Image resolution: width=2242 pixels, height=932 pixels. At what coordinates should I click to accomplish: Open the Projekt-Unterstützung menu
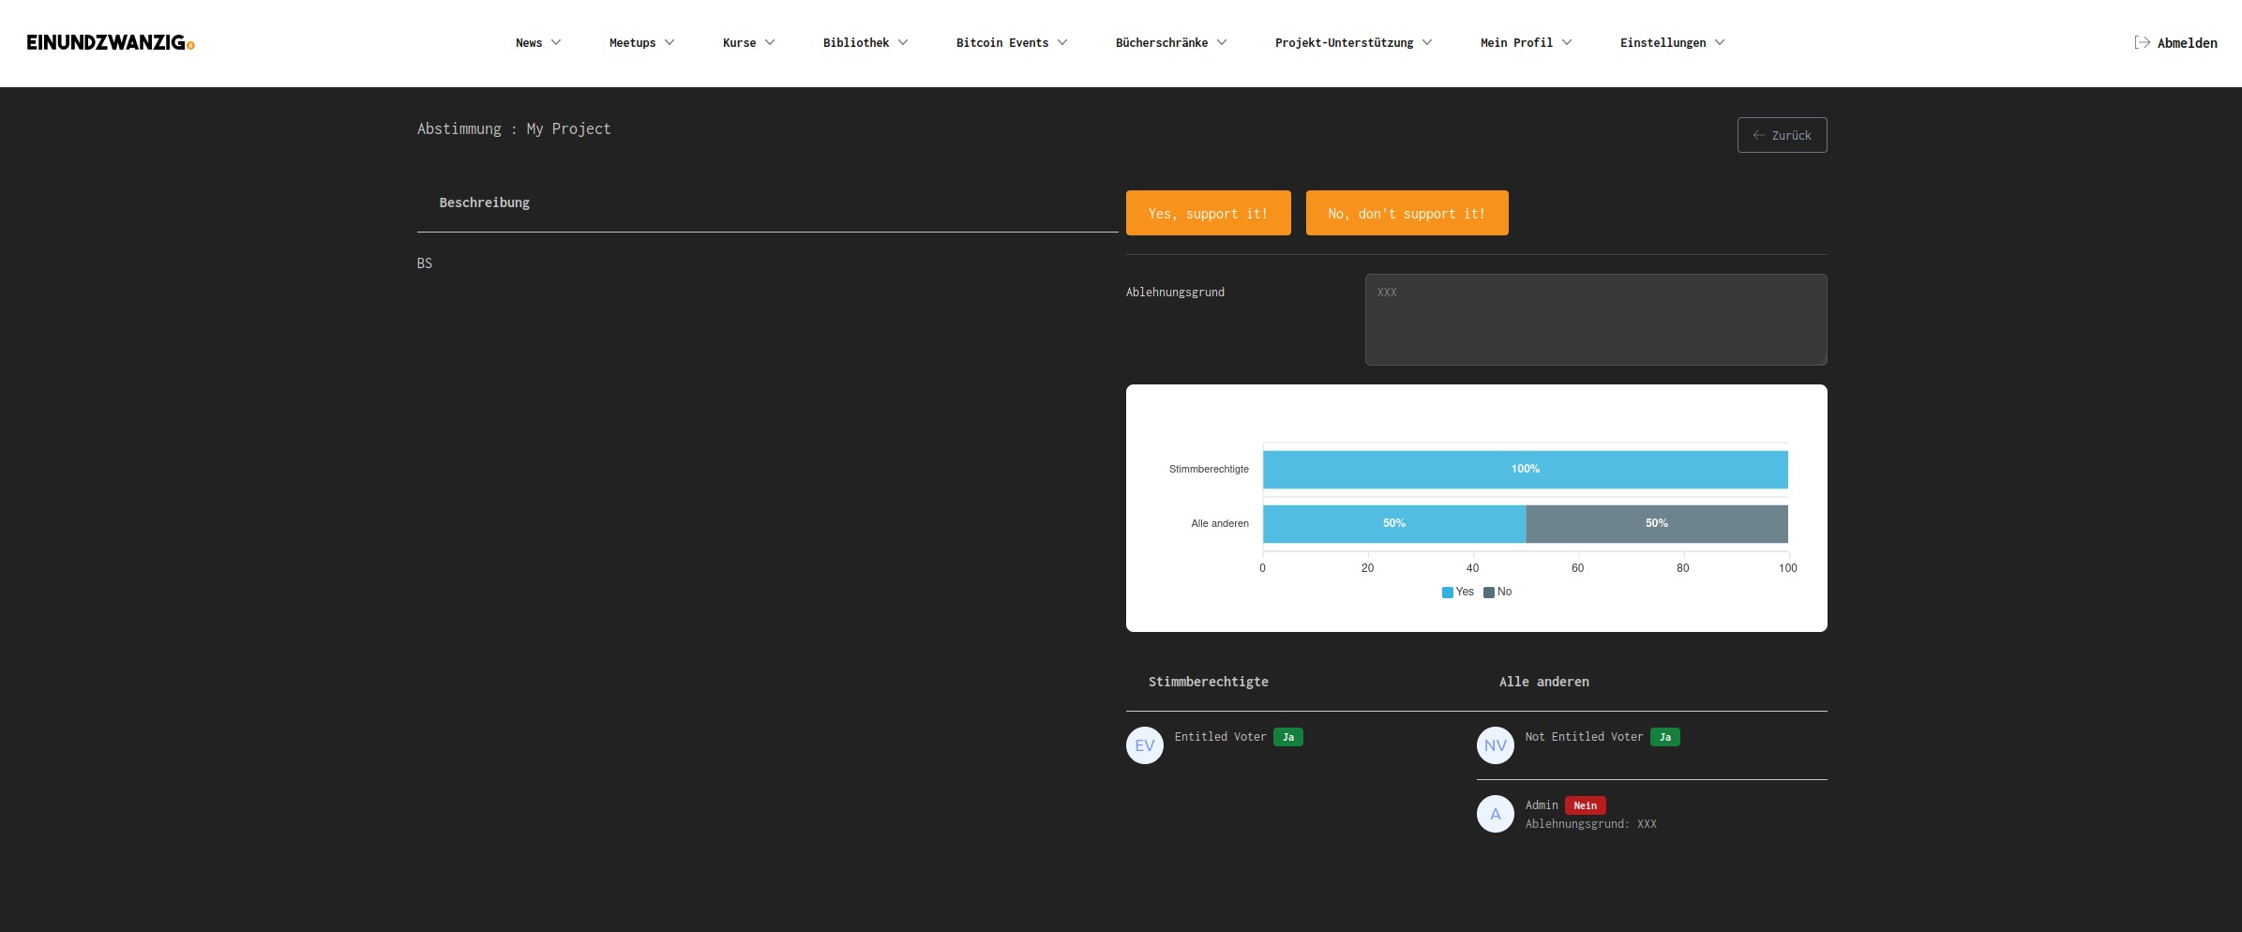[x=1352, y=43]
